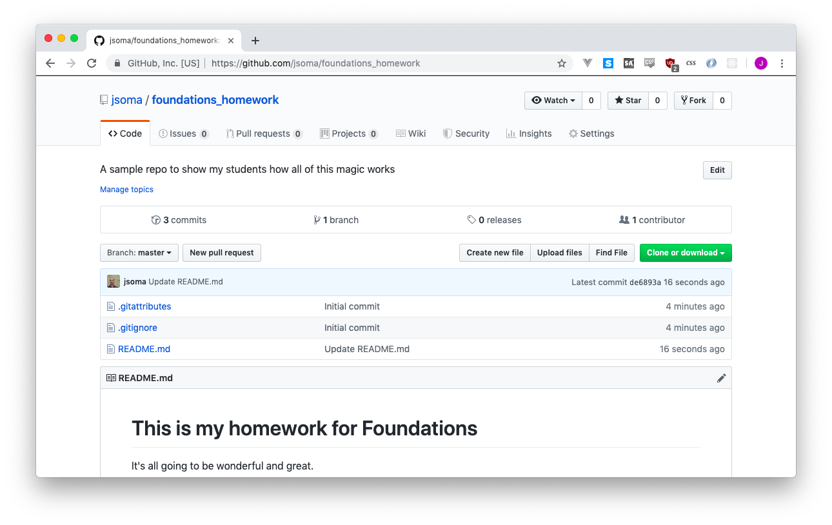The width and height of the screenshot is (832, 525).
Task: Open a new browser tab with plus
Action: pyautogui.click(x=255, y=41)
